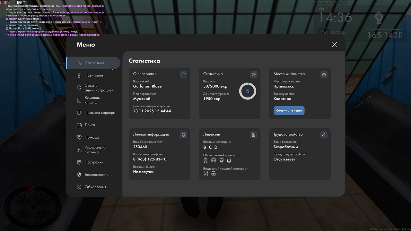The width and height of the screenshot is (411, 231).
Task: Click the level 5 experience ring
Action: coord(248,91)
